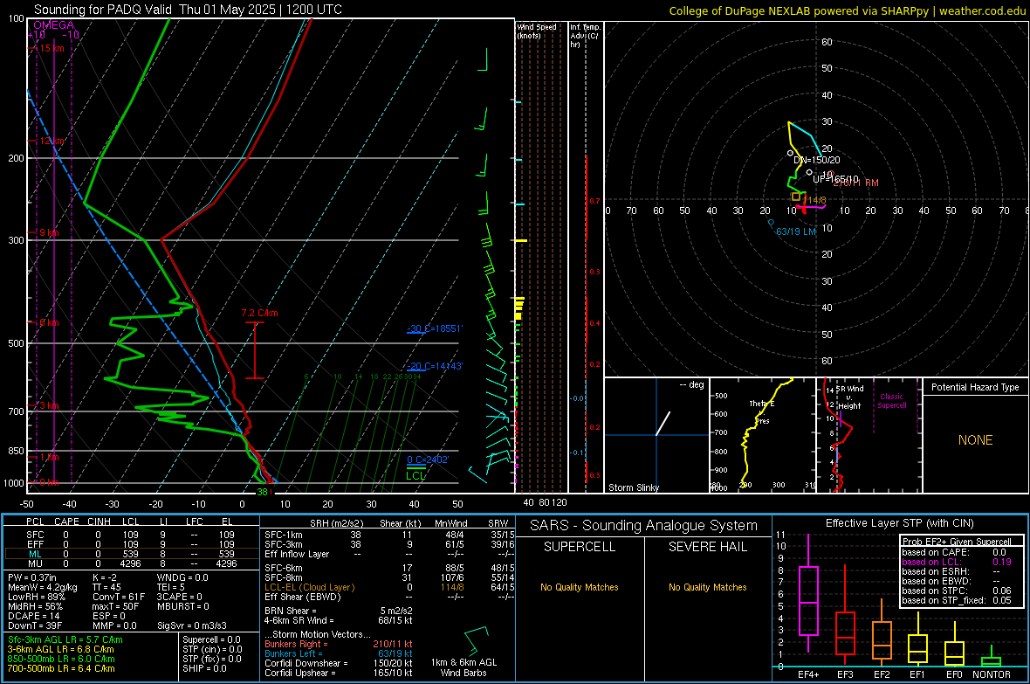Click the 12 km height marker
The width and height of the screenshot is (1030, 684).
(x=51, y=141)
